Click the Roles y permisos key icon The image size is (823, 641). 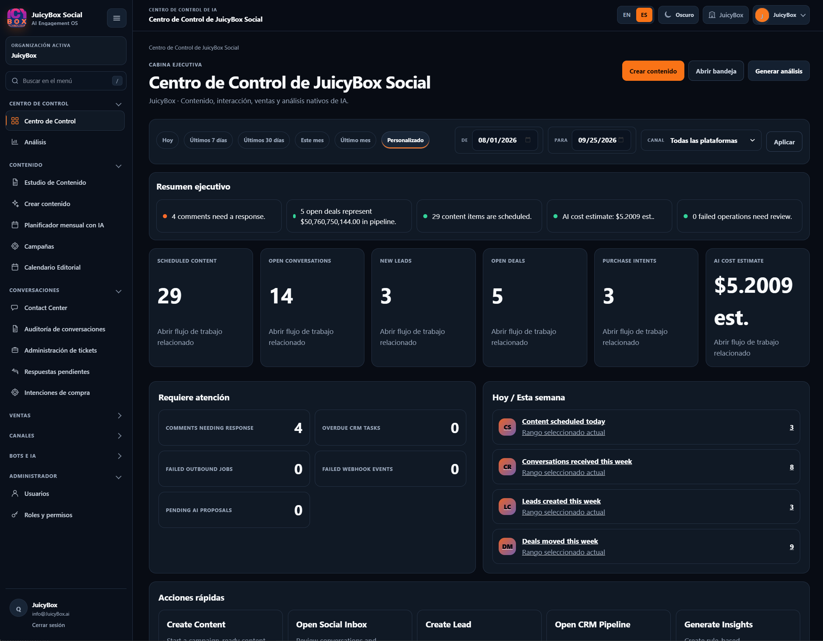point(15,515)
